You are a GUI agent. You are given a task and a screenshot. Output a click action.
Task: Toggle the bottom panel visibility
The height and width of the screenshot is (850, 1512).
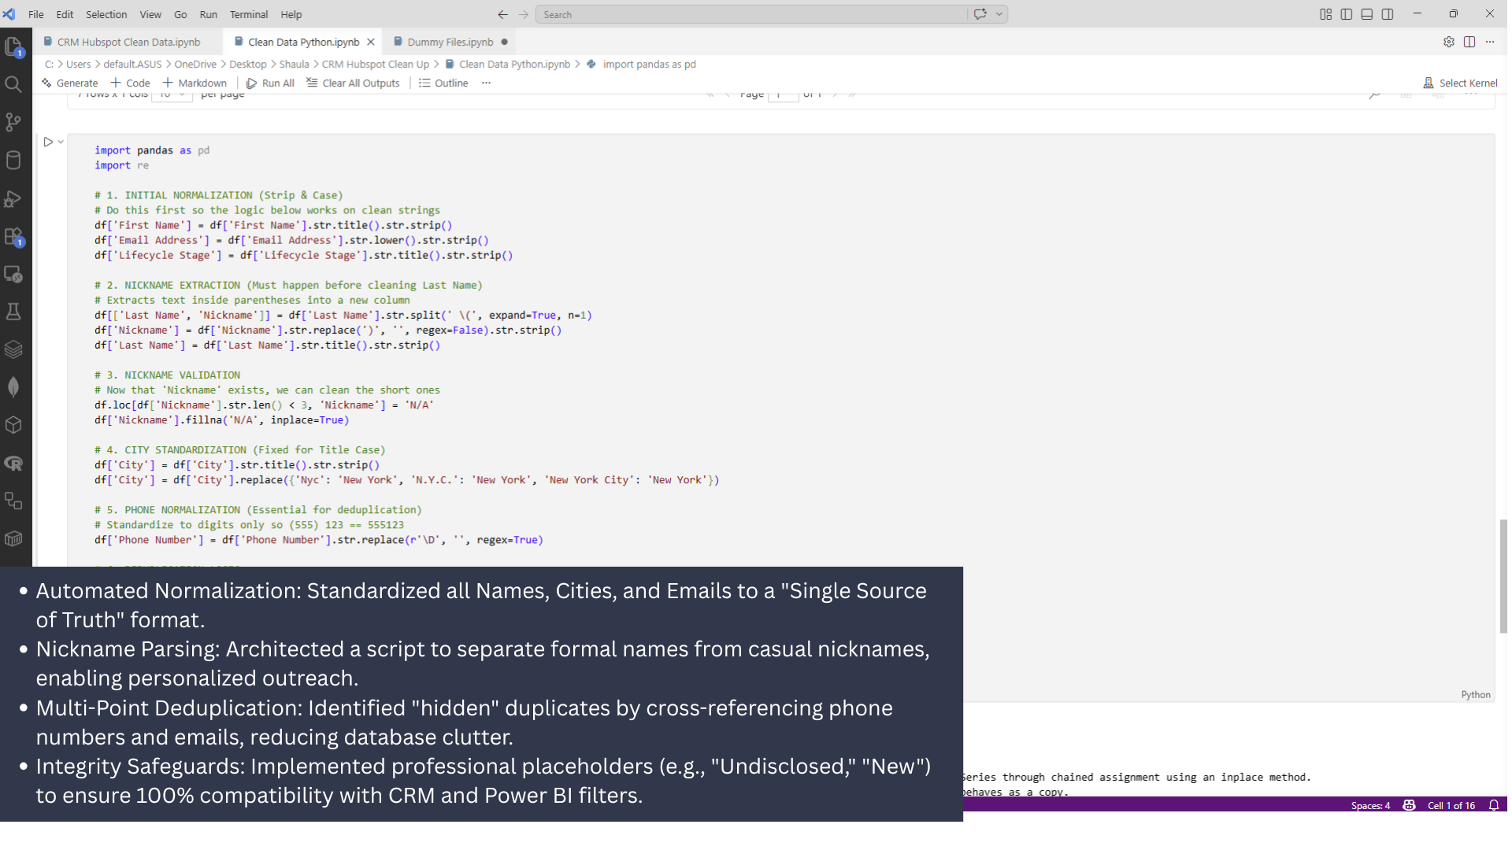[x=1367, y=14]
